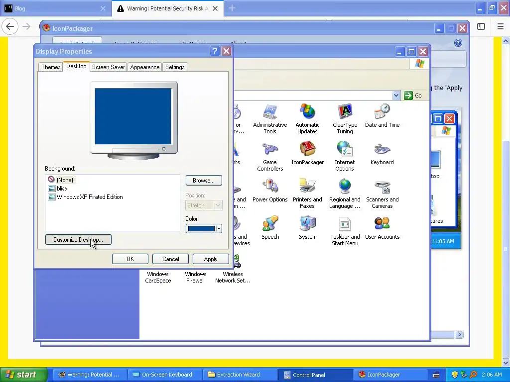Open Printers and Faxes icon
Viewport: 510px width, 382px height.
pos(307,193)
